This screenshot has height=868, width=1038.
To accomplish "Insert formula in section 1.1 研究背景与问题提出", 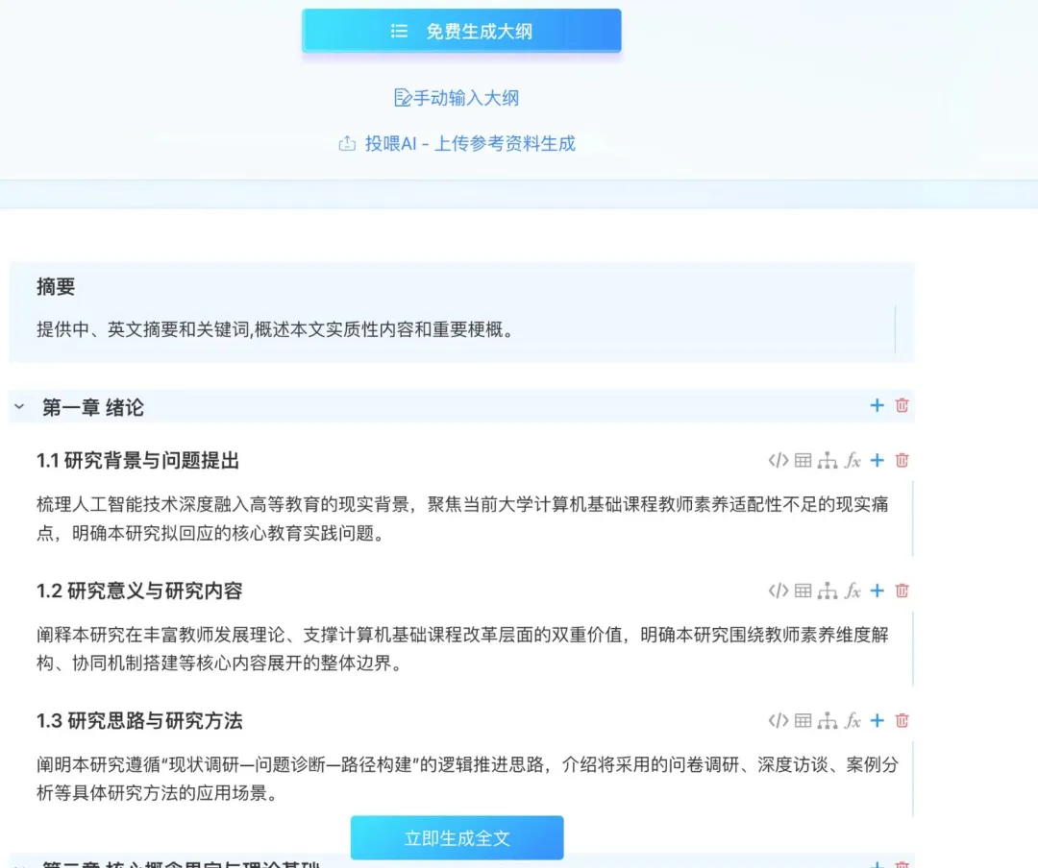I will click(x=853, y=461).
